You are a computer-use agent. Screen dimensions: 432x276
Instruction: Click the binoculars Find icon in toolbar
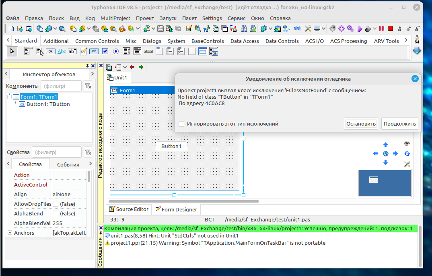click(x=244, y=28)
